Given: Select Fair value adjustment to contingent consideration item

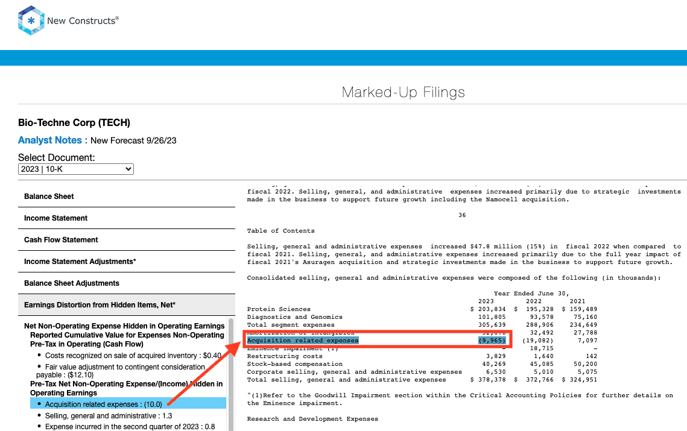Looking at the screenshot, I should point(121,371).
